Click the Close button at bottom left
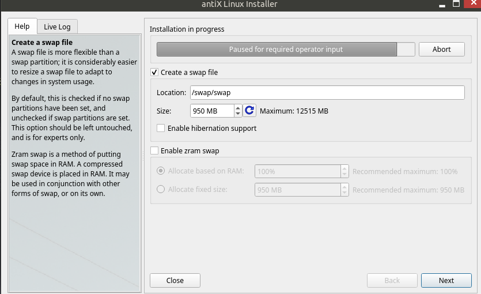 point(175,280)
